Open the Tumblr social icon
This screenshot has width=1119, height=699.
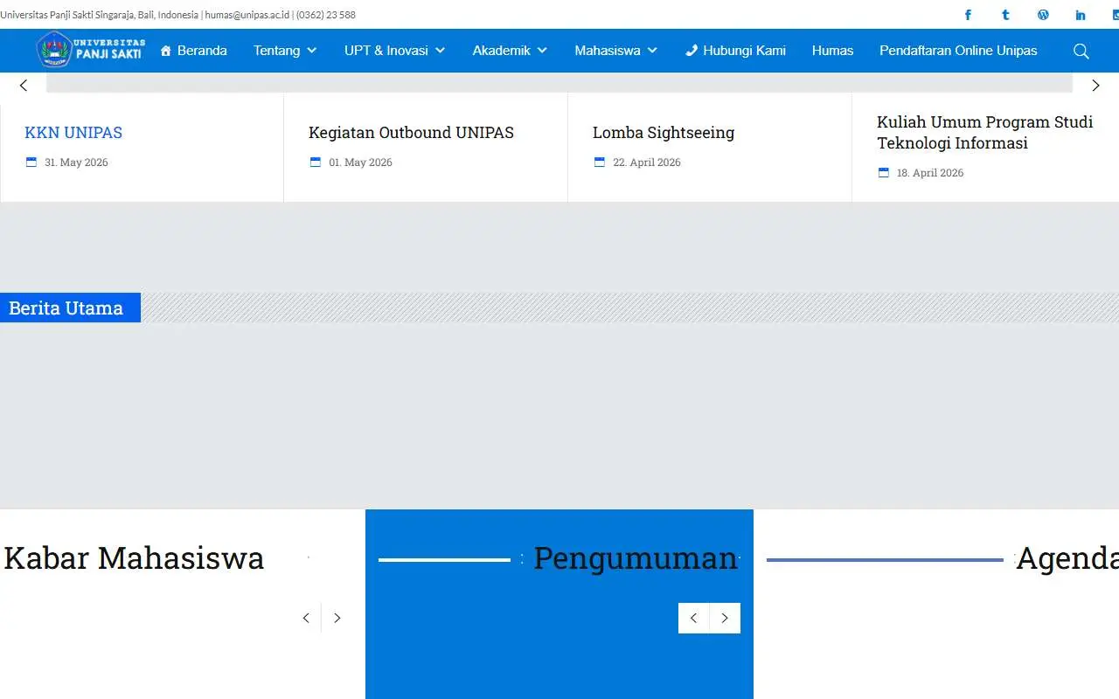[x=1005, y=15]
